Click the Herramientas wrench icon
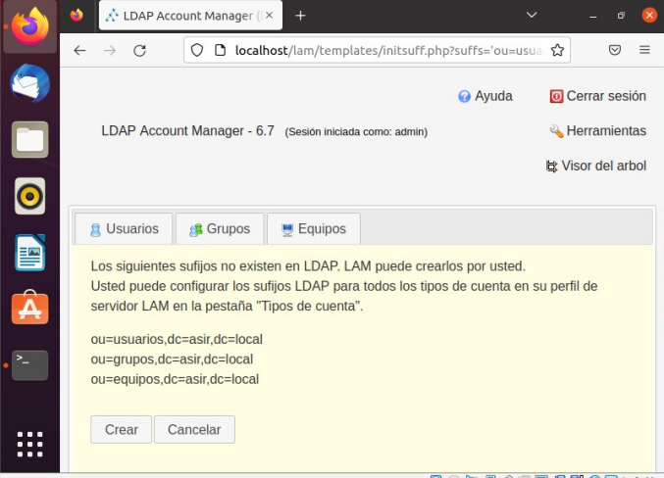The height and width of the screenshot is (478, 664). tap(556, 131)
